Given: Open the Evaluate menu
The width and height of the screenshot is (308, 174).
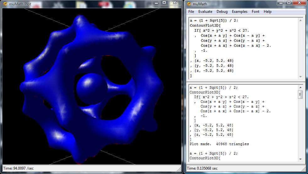Looking at the screenshot, I should (x=205, y=12).
